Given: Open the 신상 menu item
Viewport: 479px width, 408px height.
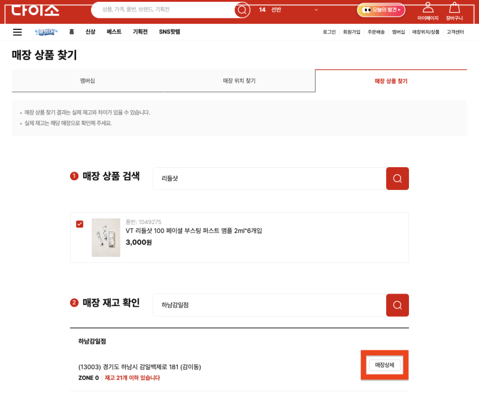Looking at the screenshot, I should pos(90,32).
